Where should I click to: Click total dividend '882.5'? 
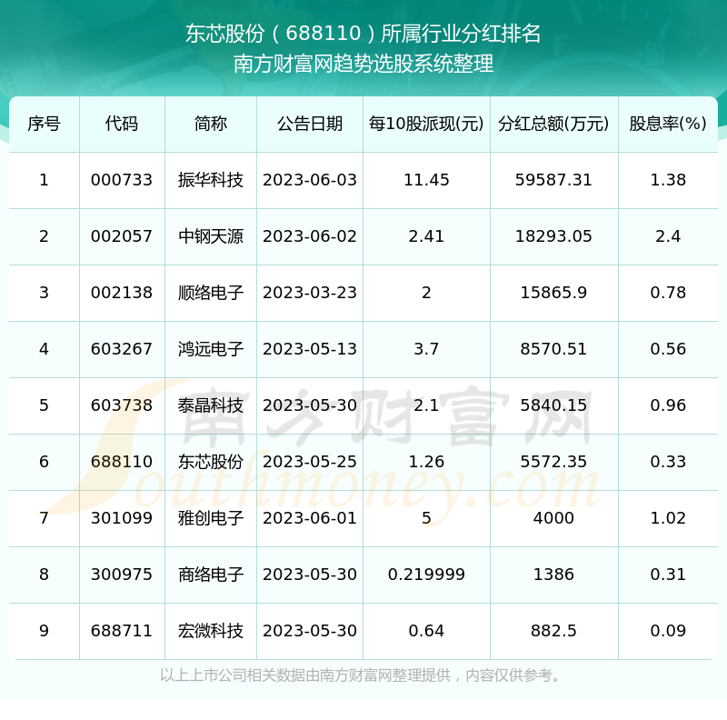point(553,631)
